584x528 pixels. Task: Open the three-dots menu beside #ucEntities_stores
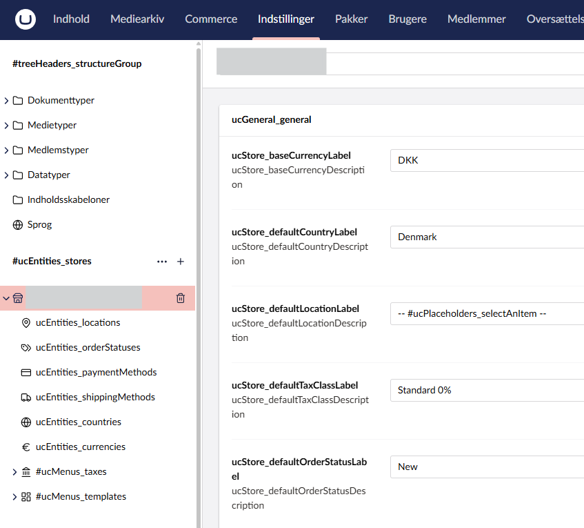[x=162, y=262]
